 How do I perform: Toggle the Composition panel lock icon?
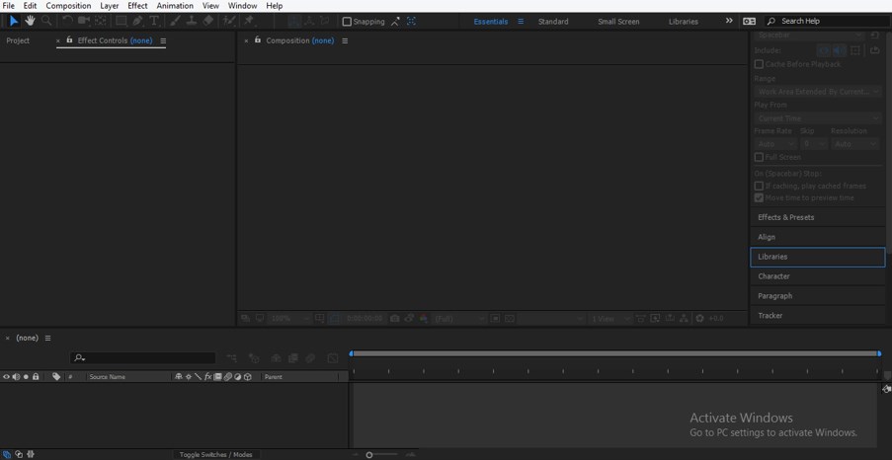pyautogui.click(x=258, y=39)
